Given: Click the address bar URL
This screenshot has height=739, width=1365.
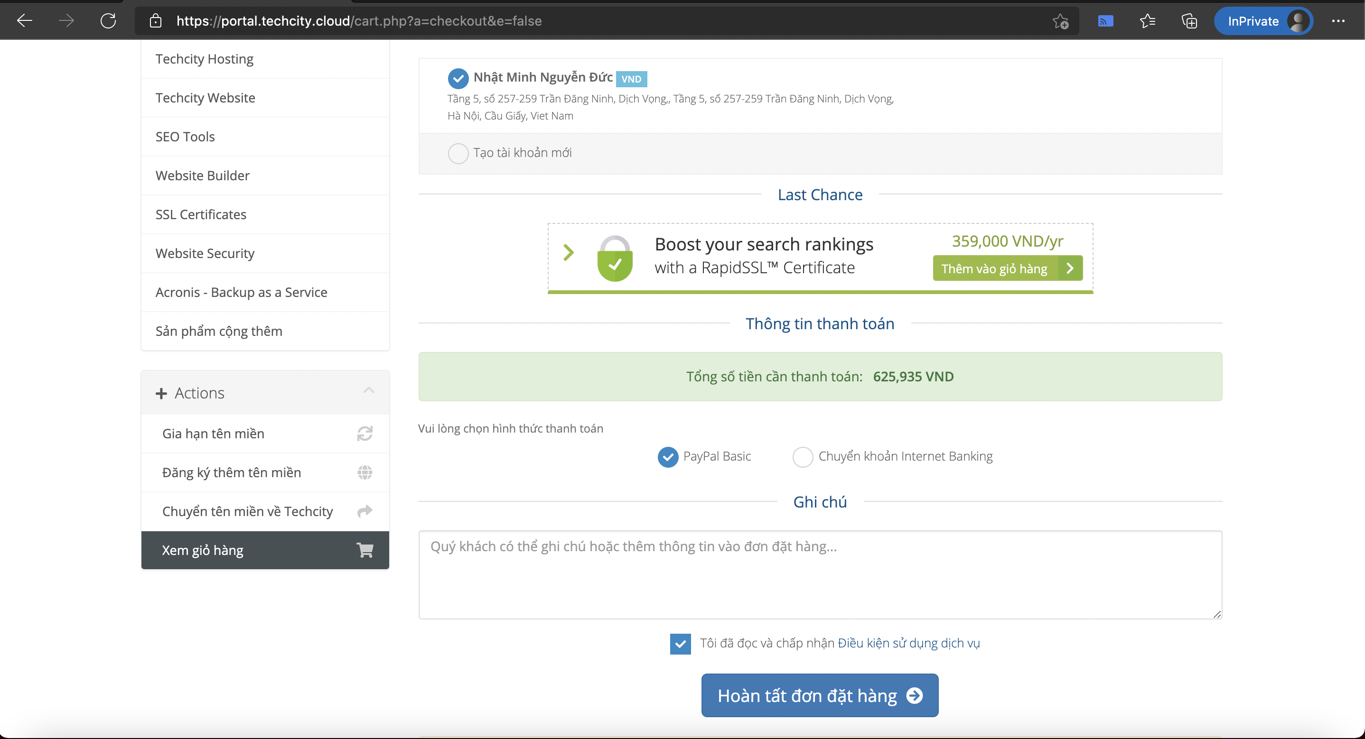Looking at the screenshot, I should tap(359, 21).
